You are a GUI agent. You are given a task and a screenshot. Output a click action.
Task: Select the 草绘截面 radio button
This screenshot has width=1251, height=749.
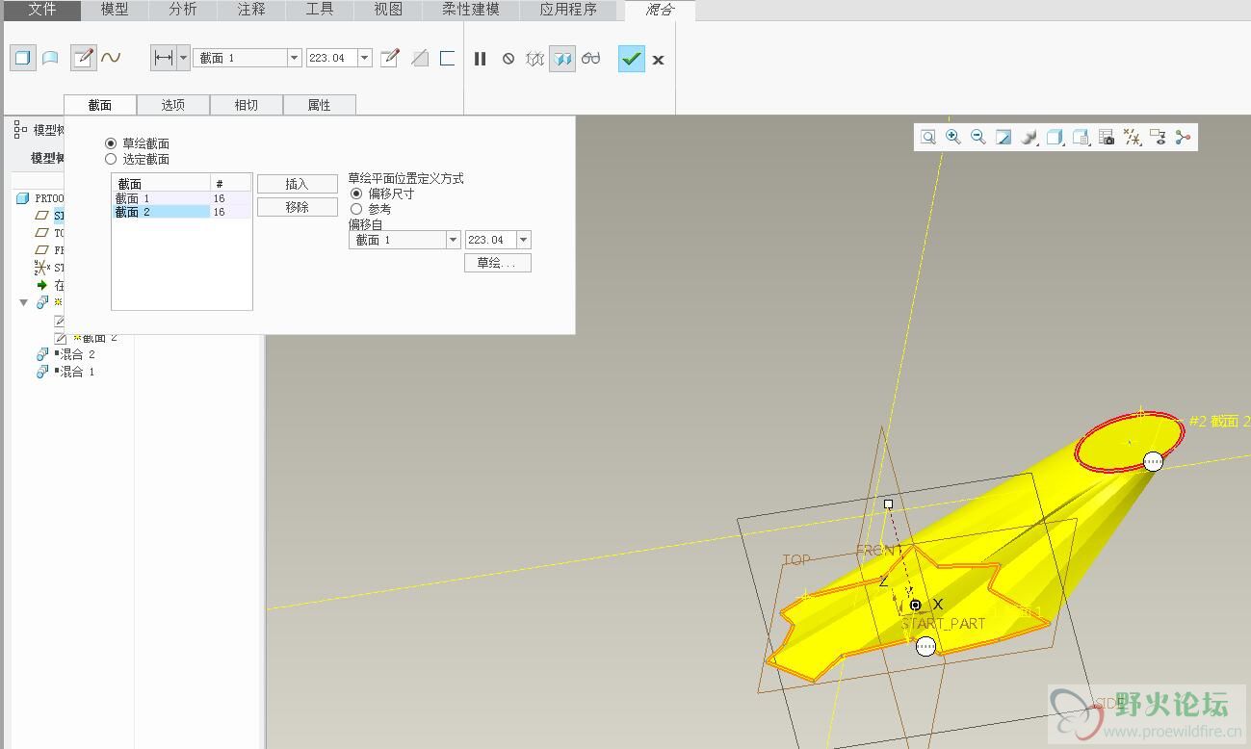(x=111, y=143)
